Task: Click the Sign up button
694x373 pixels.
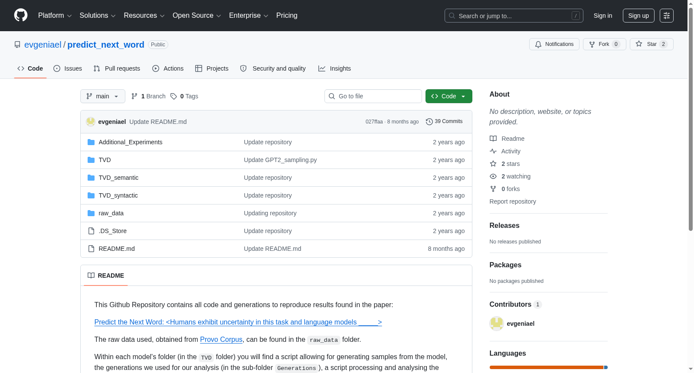Action: pyautogui.click(x=638, y=16)
